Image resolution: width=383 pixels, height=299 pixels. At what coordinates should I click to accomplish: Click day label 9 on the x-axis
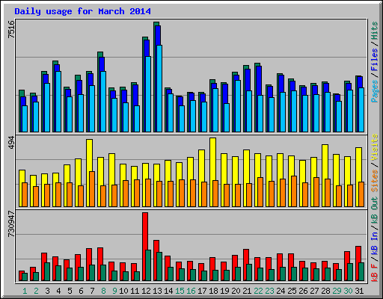pyautogui.click(x=114, y=291)
